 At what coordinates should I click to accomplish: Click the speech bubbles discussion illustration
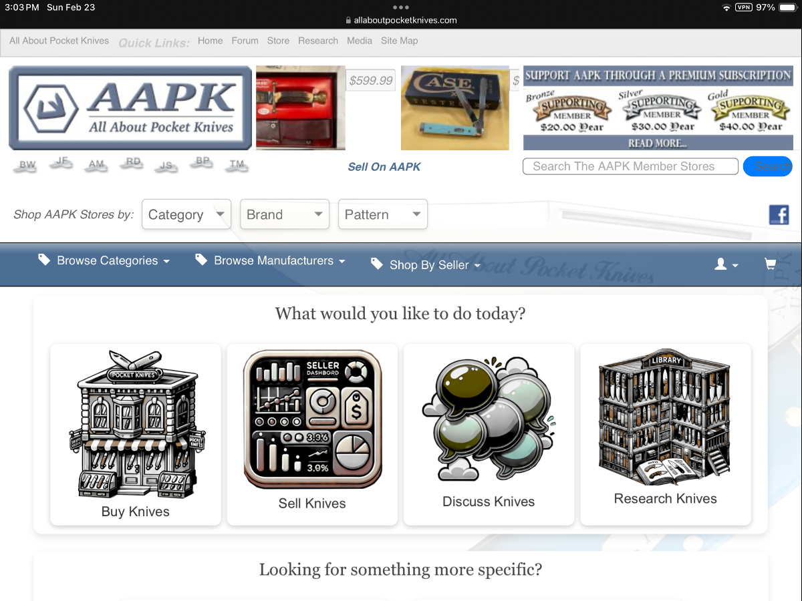click(489, 418)
